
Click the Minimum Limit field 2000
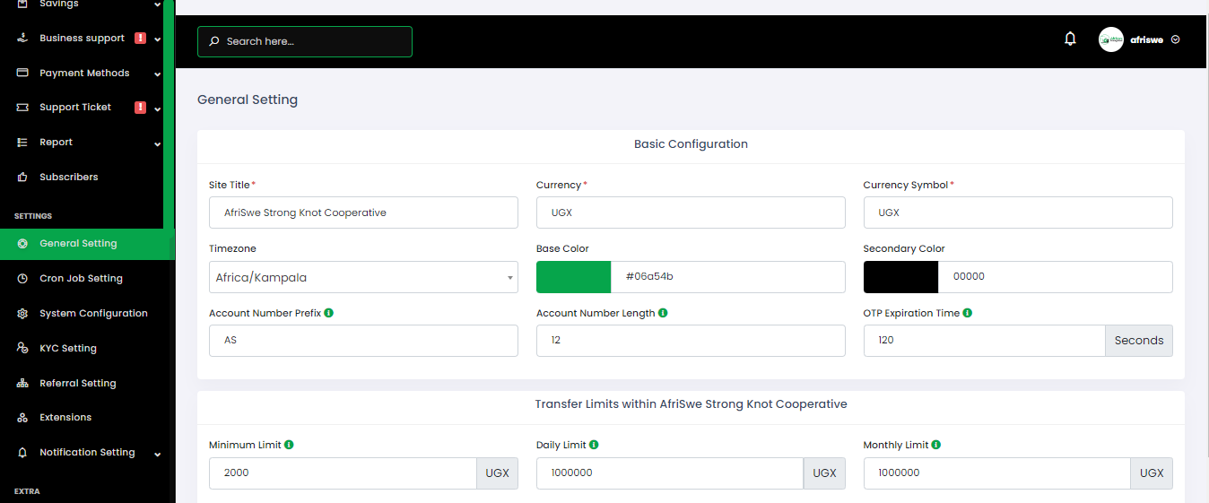coord(343,473)
